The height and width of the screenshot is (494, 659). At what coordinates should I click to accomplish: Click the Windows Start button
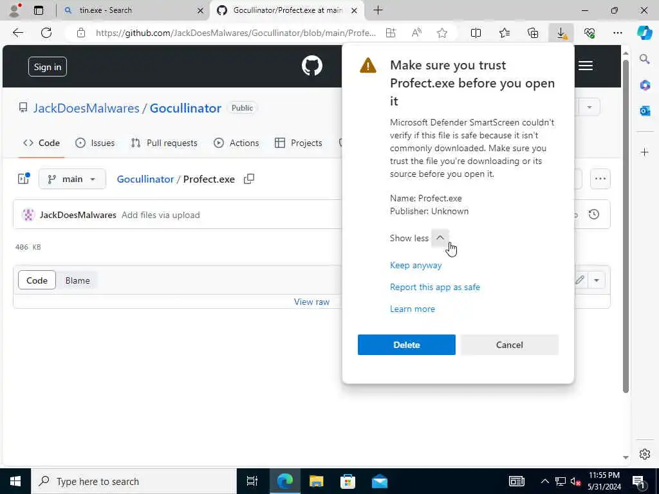point(15,481)
